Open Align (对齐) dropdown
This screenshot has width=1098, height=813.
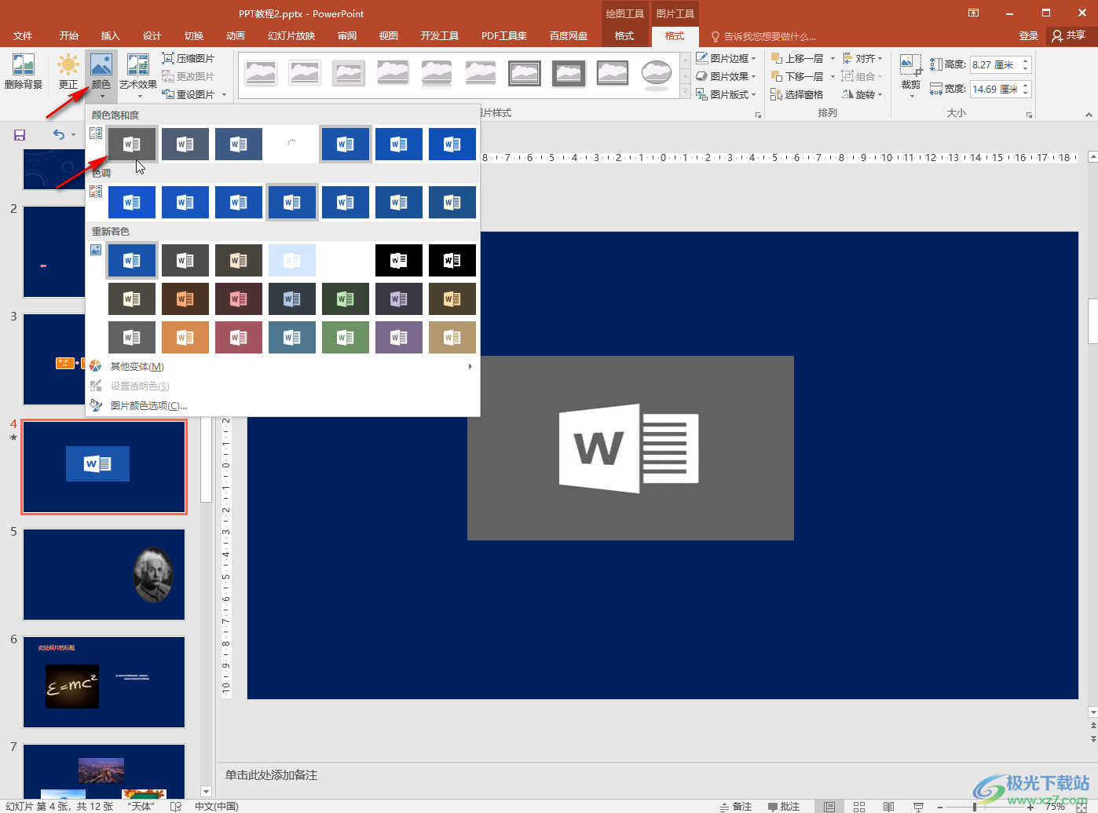(862, 58)
